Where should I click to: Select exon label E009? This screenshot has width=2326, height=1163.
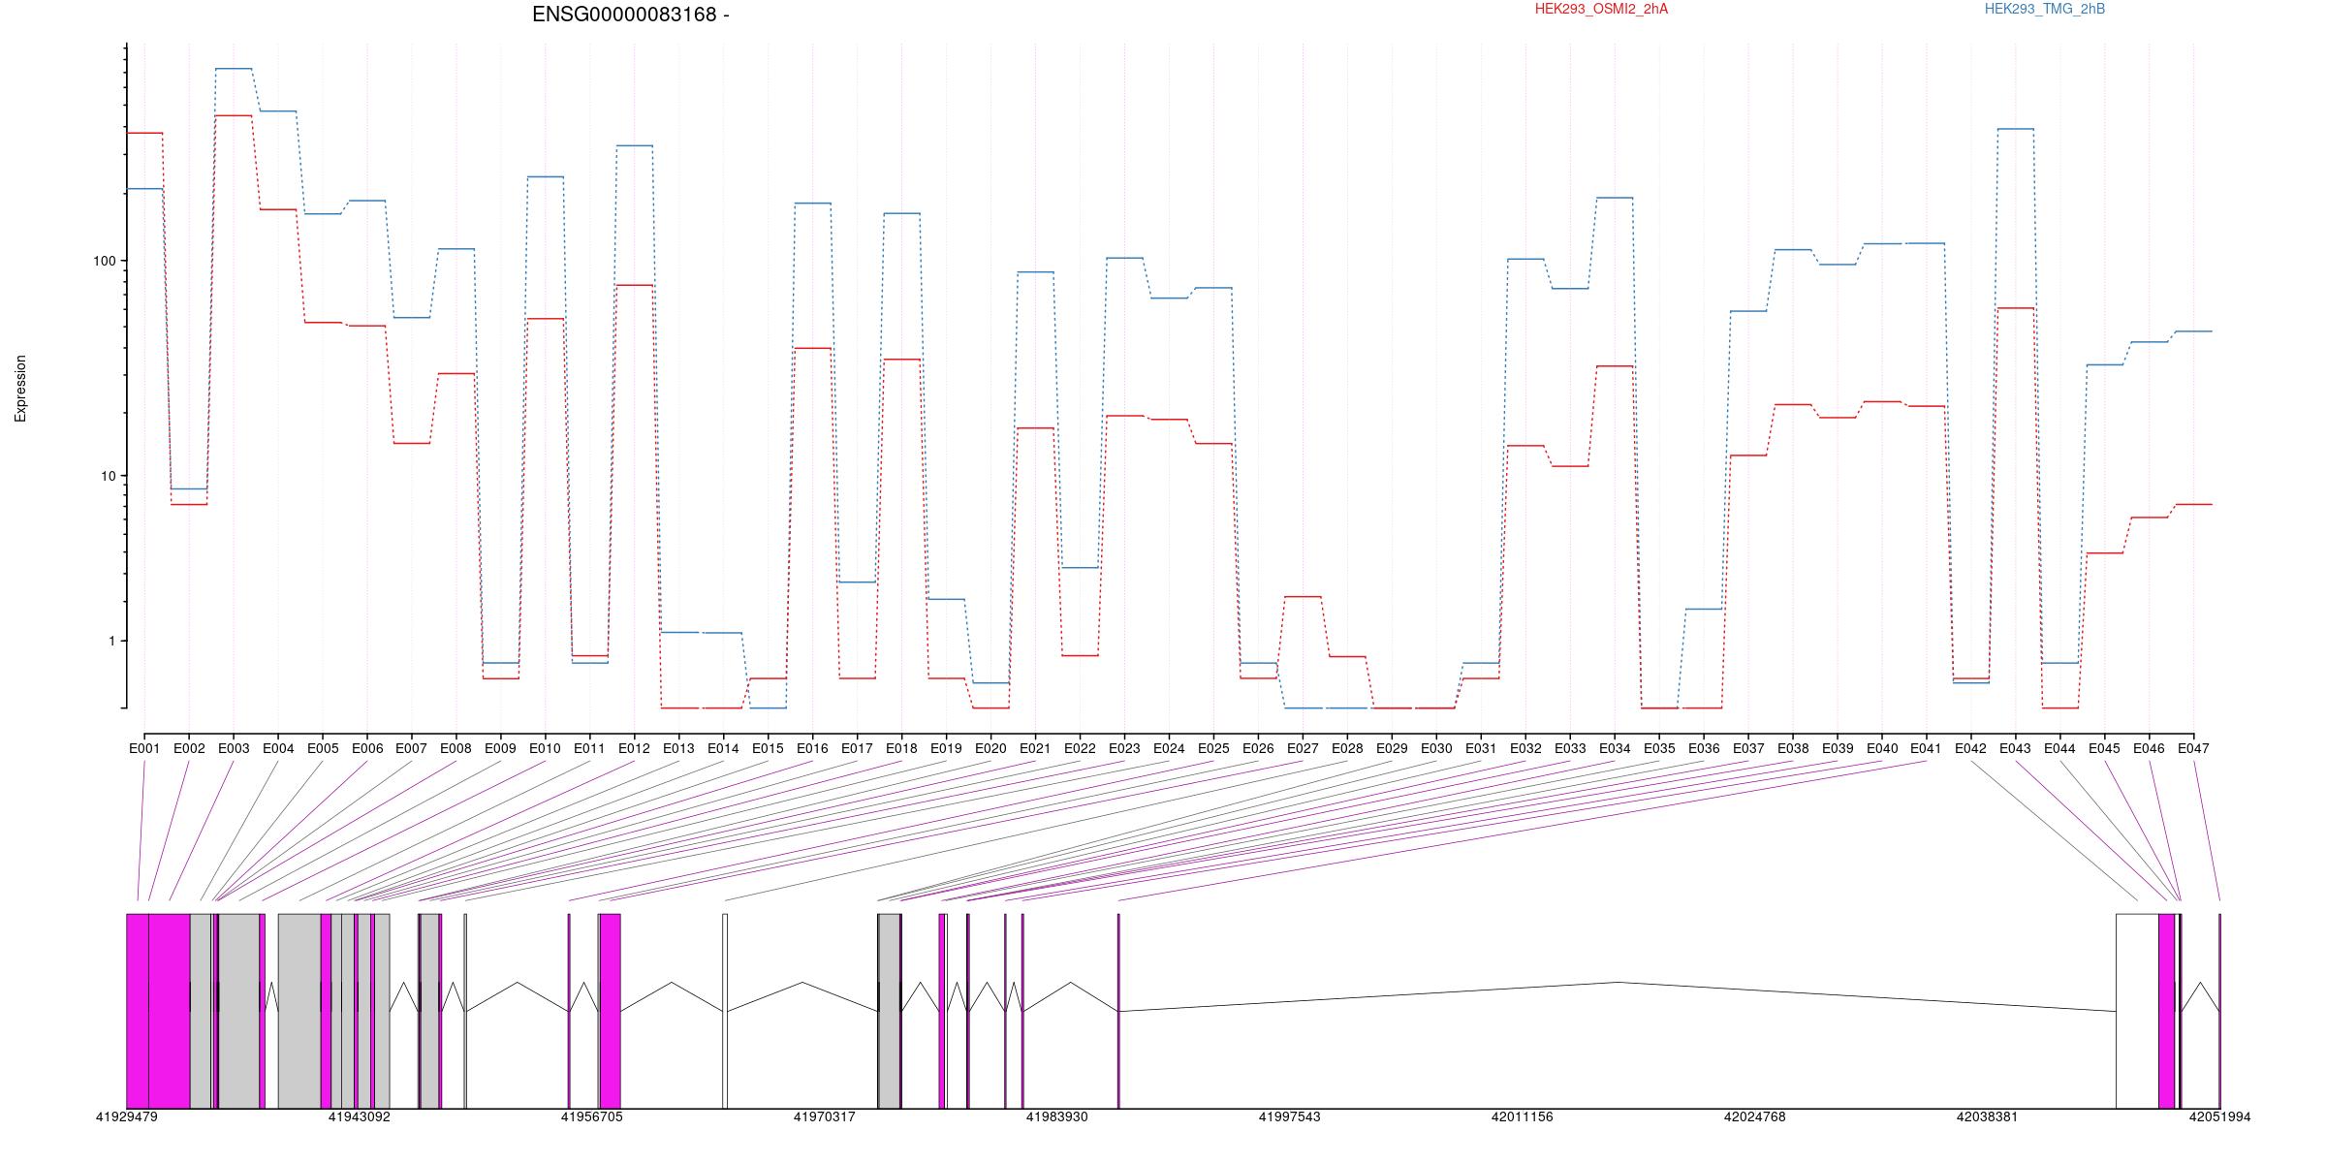(x=500, y=748)
